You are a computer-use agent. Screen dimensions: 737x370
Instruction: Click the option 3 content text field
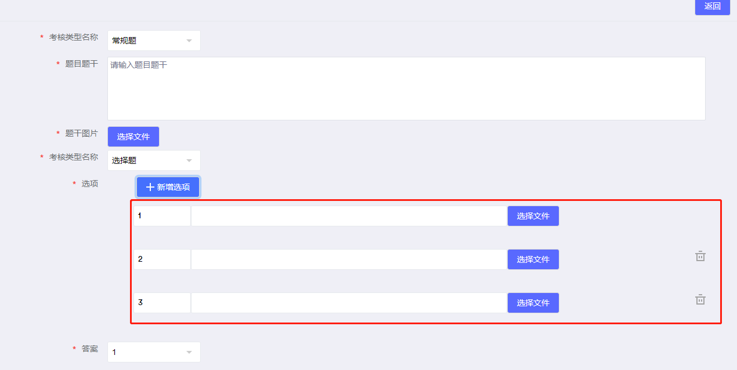click(x=349, y=303)
